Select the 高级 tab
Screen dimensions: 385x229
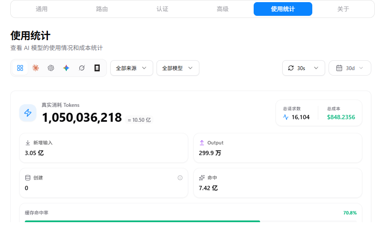click(x=223, y=9)
